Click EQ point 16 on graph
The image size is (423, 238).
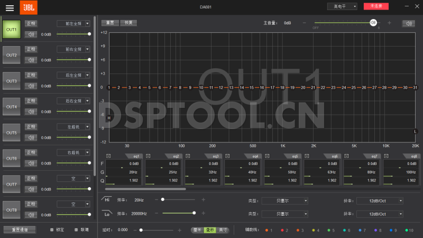click(262, 87)
